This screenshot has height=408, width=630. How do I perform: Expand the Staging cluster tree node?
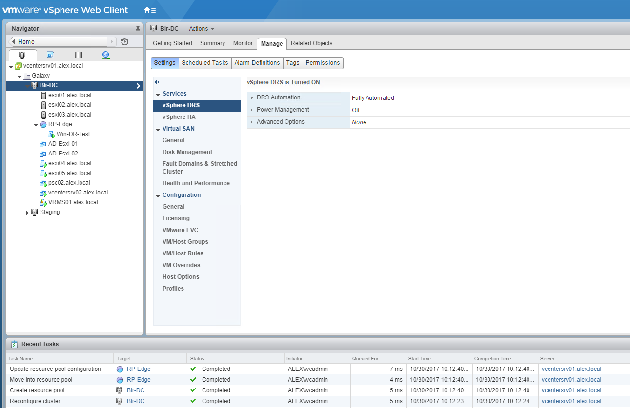27,213
